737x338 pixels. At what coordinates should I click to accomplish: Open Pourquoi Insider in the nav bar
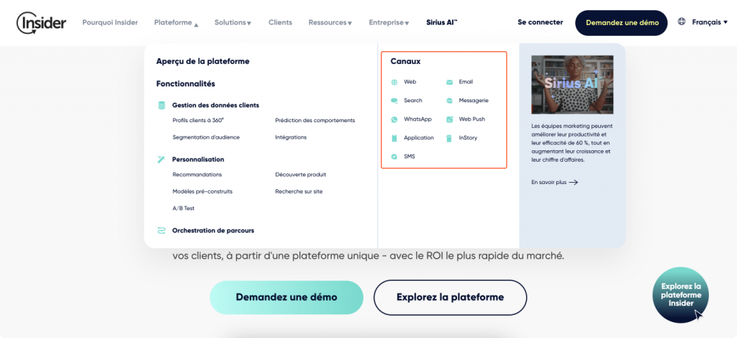click(x=110, y=22)
